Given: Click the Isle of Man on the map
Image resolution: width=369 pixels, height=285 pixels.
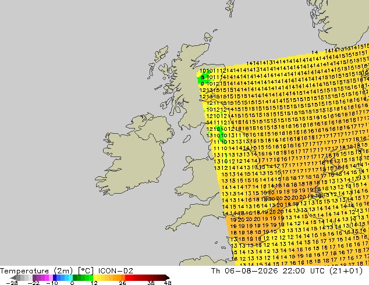Looking at the screenshot, I should point(187,139).
